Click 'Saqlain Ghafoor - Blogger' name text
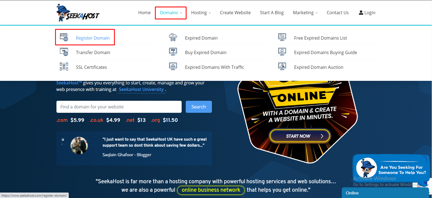432x198 pixels. coord(127,155)
